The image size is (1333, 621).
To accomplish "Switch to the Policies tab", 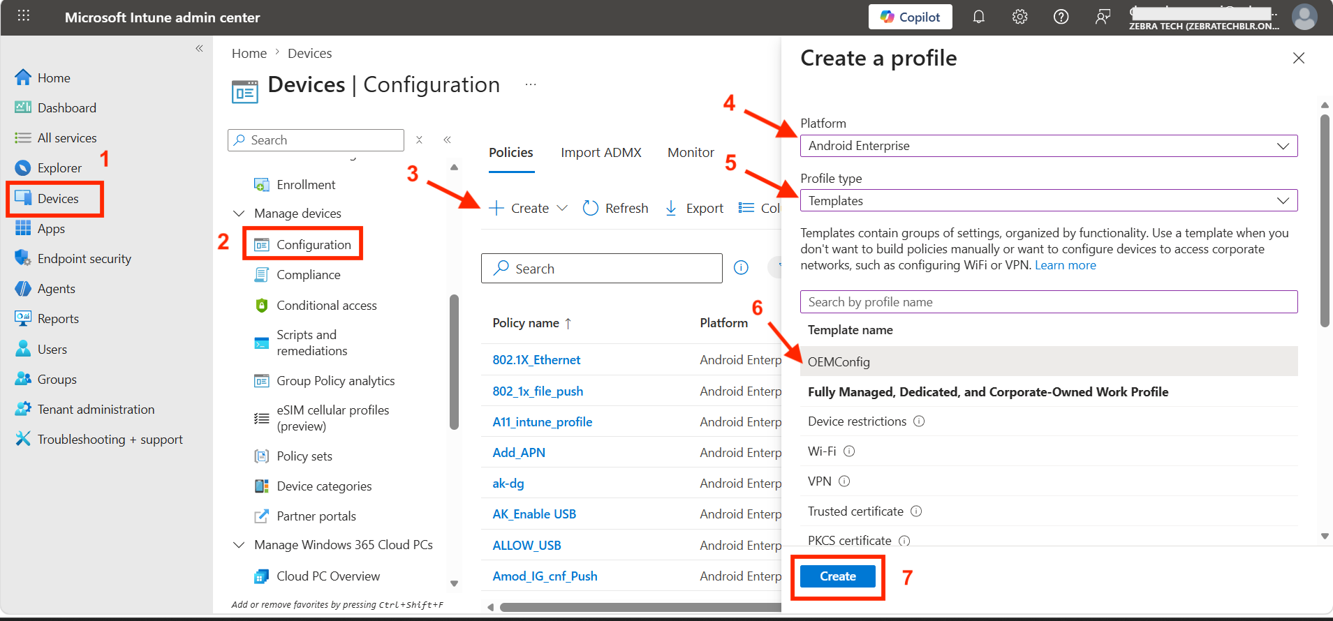I will (511, 152).
